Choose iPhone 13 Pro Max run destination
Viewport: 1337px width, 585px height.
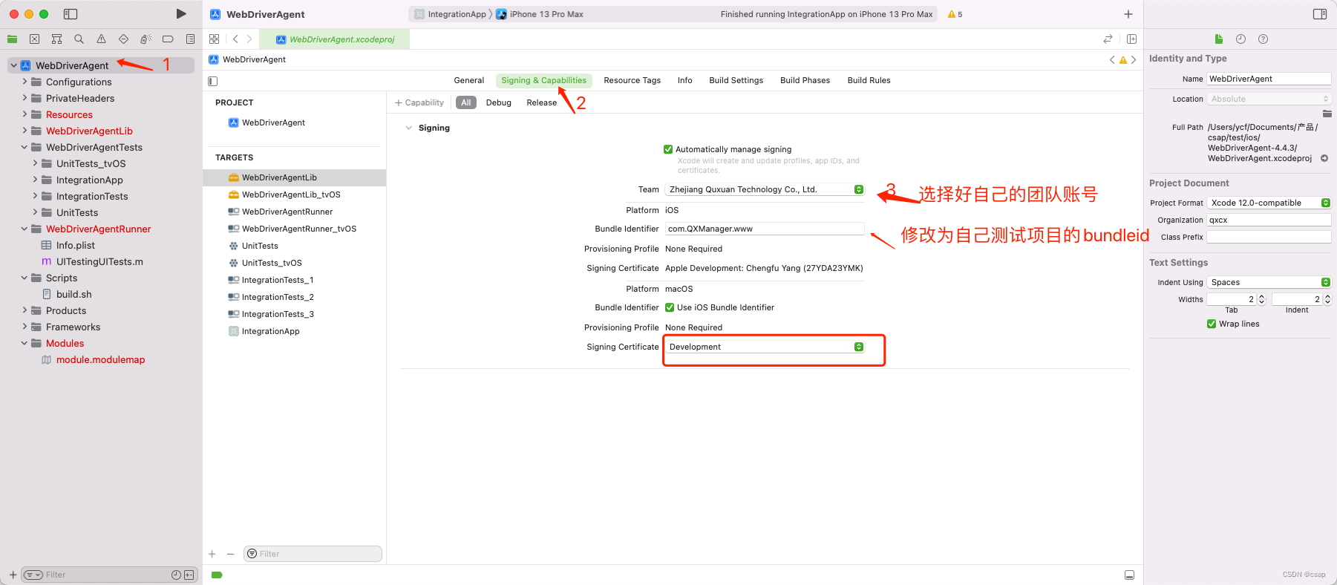coord(540,14)
